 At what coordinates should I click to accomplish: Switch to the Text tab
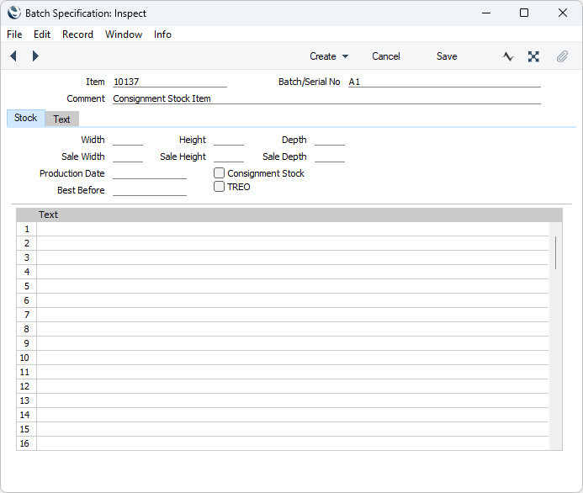(x=61, y=119)
